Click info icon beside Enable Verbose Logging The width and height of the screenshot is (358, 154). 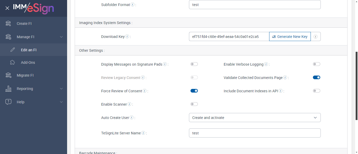click(266, 64)
